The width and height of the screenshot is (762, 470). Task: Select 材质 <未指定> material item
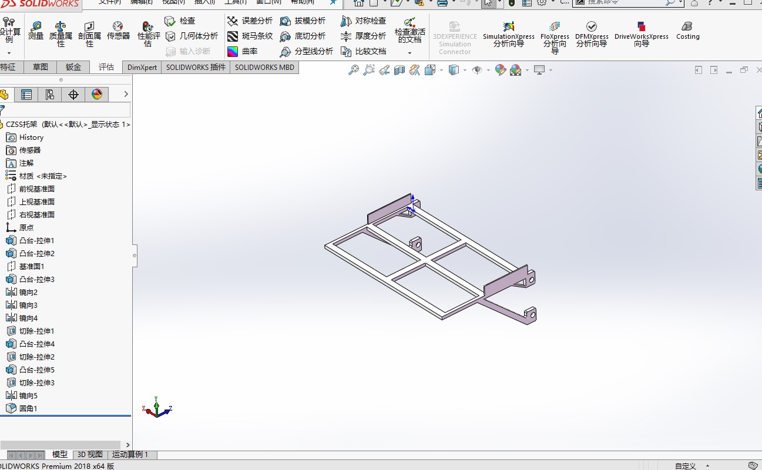click(x=36, y=176)
